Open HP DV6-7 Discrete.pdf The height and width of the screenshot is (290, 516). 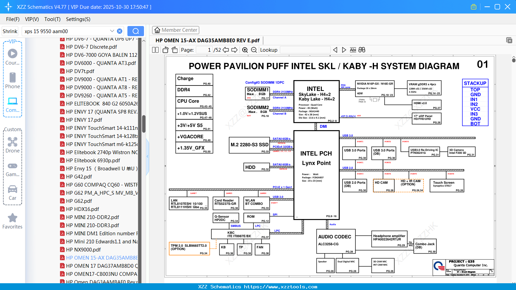pyautogui.click(x=91, y=47)
